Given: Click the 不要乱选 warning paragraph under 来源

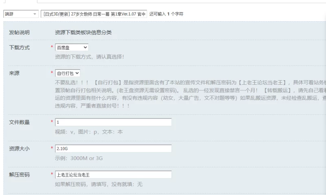Looking at the screenshot, I should click(190, 94).
